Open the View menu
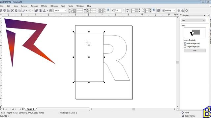211x118 pixels. pos(16,6)
